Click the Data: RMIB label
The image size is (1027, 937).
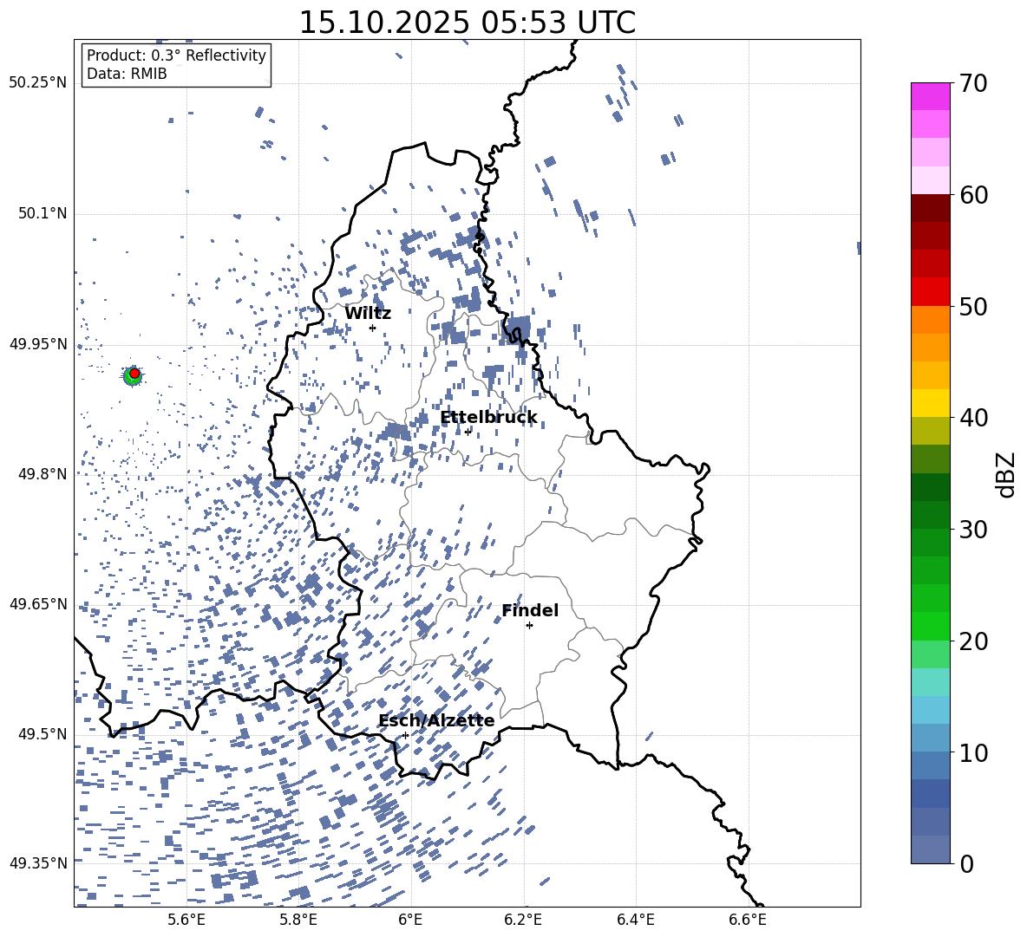127,74
